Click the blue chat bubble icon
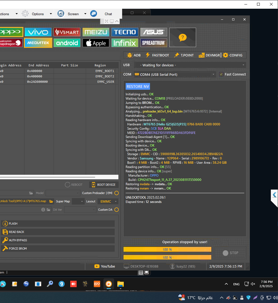This screenshot has width=278, height=303. 94,13
